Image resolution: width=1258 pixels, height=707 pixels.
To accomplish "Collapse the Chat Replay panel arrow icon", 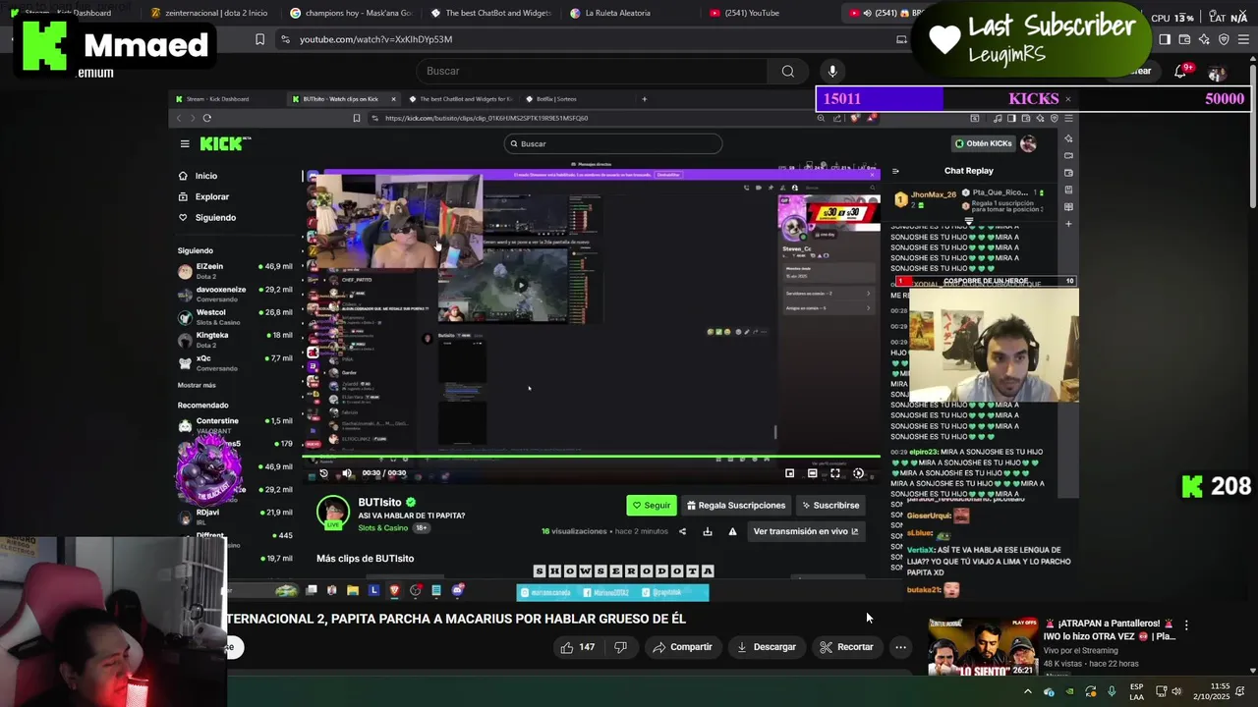I will point(895,171).
